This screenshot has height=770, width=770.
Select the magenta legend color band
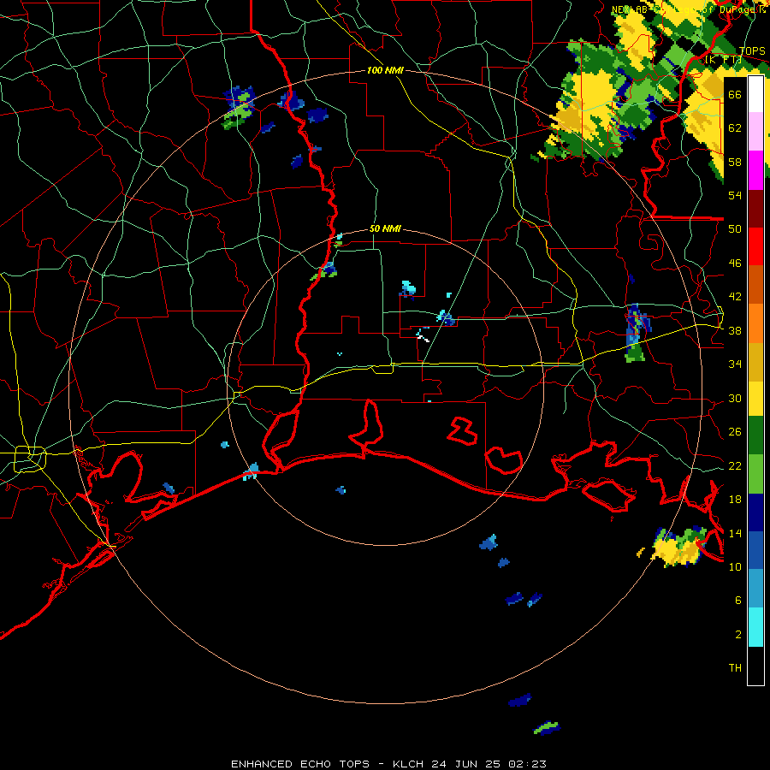click(x=755, y=170)
